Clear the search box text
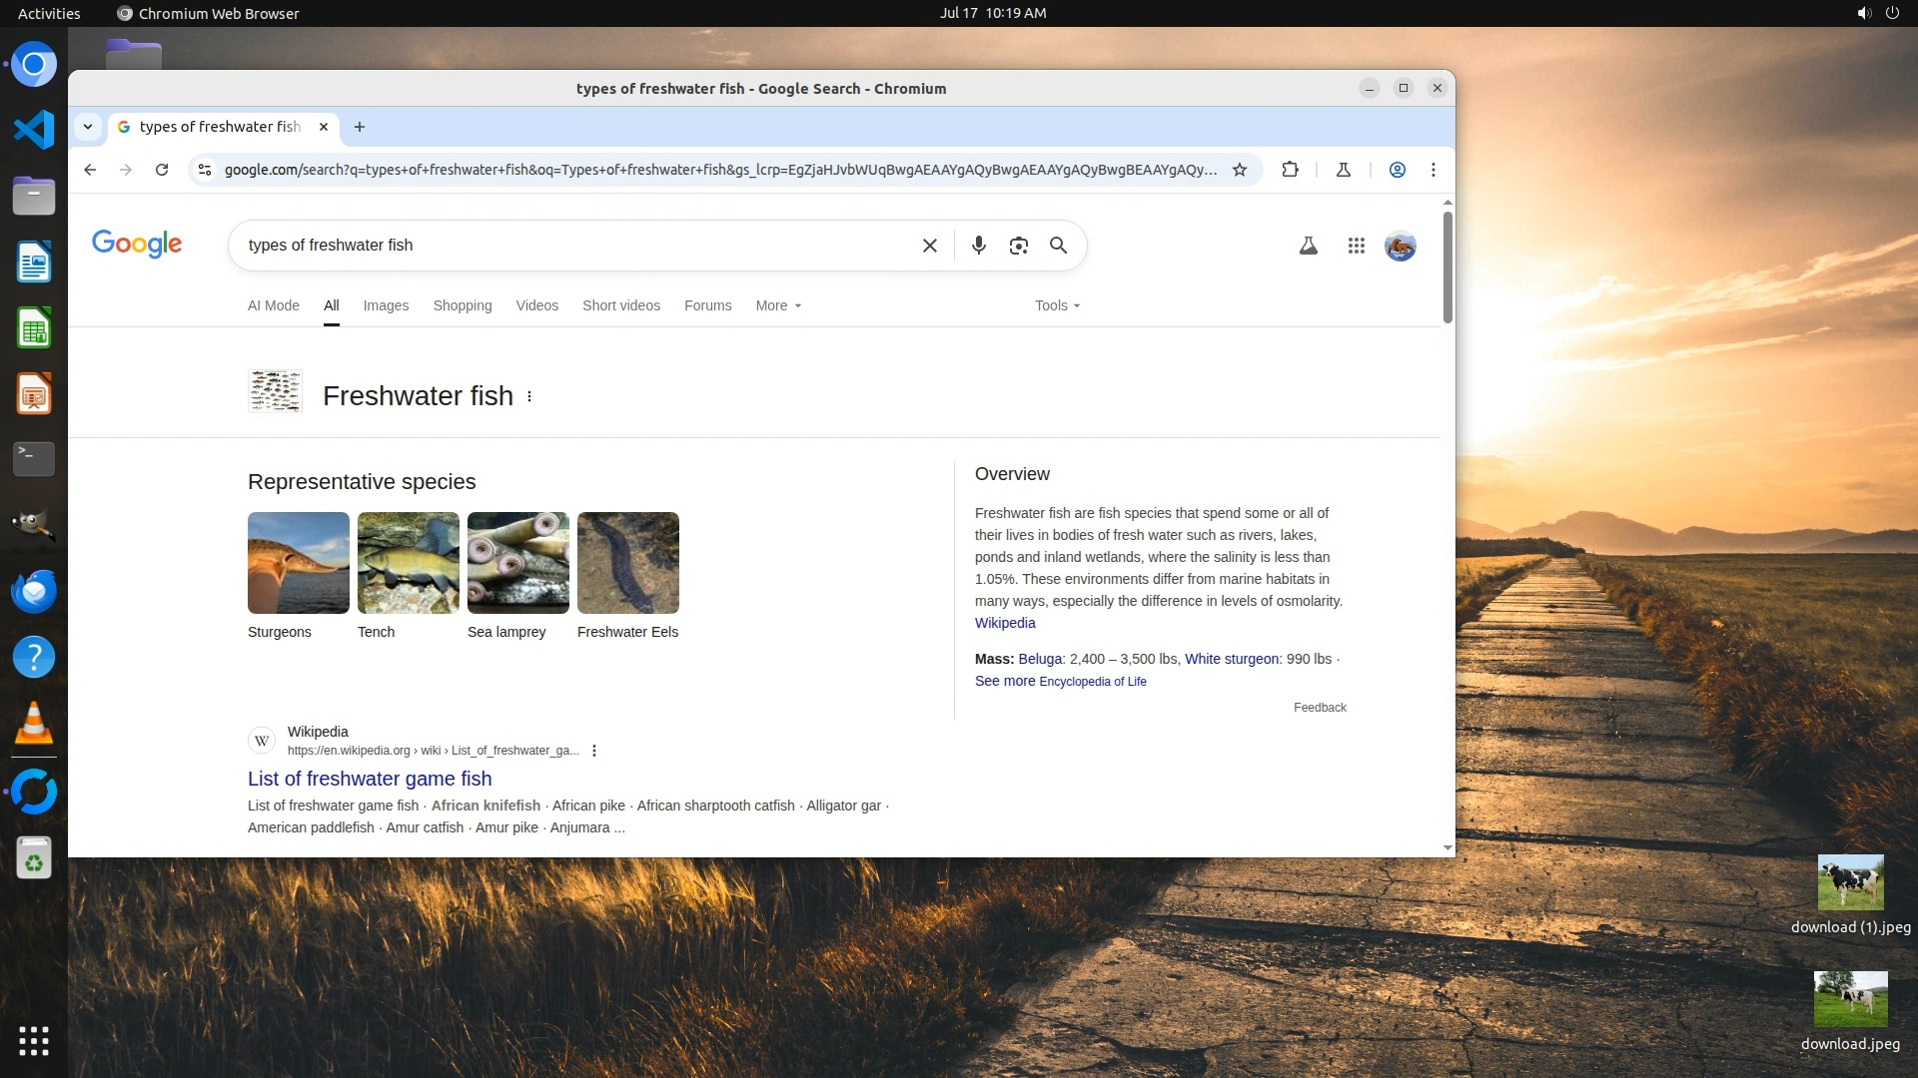The width and height of the screenshot is (1918, 1078). coord(929,246)
